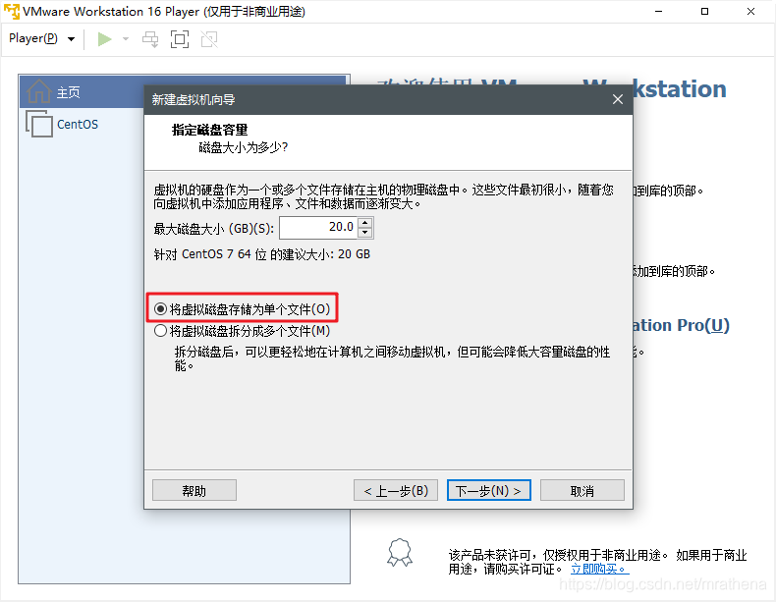This screenshot has height=602, width=776.
Task: Open the 立即购买 purchase link
Action: (x=599, y=569)
